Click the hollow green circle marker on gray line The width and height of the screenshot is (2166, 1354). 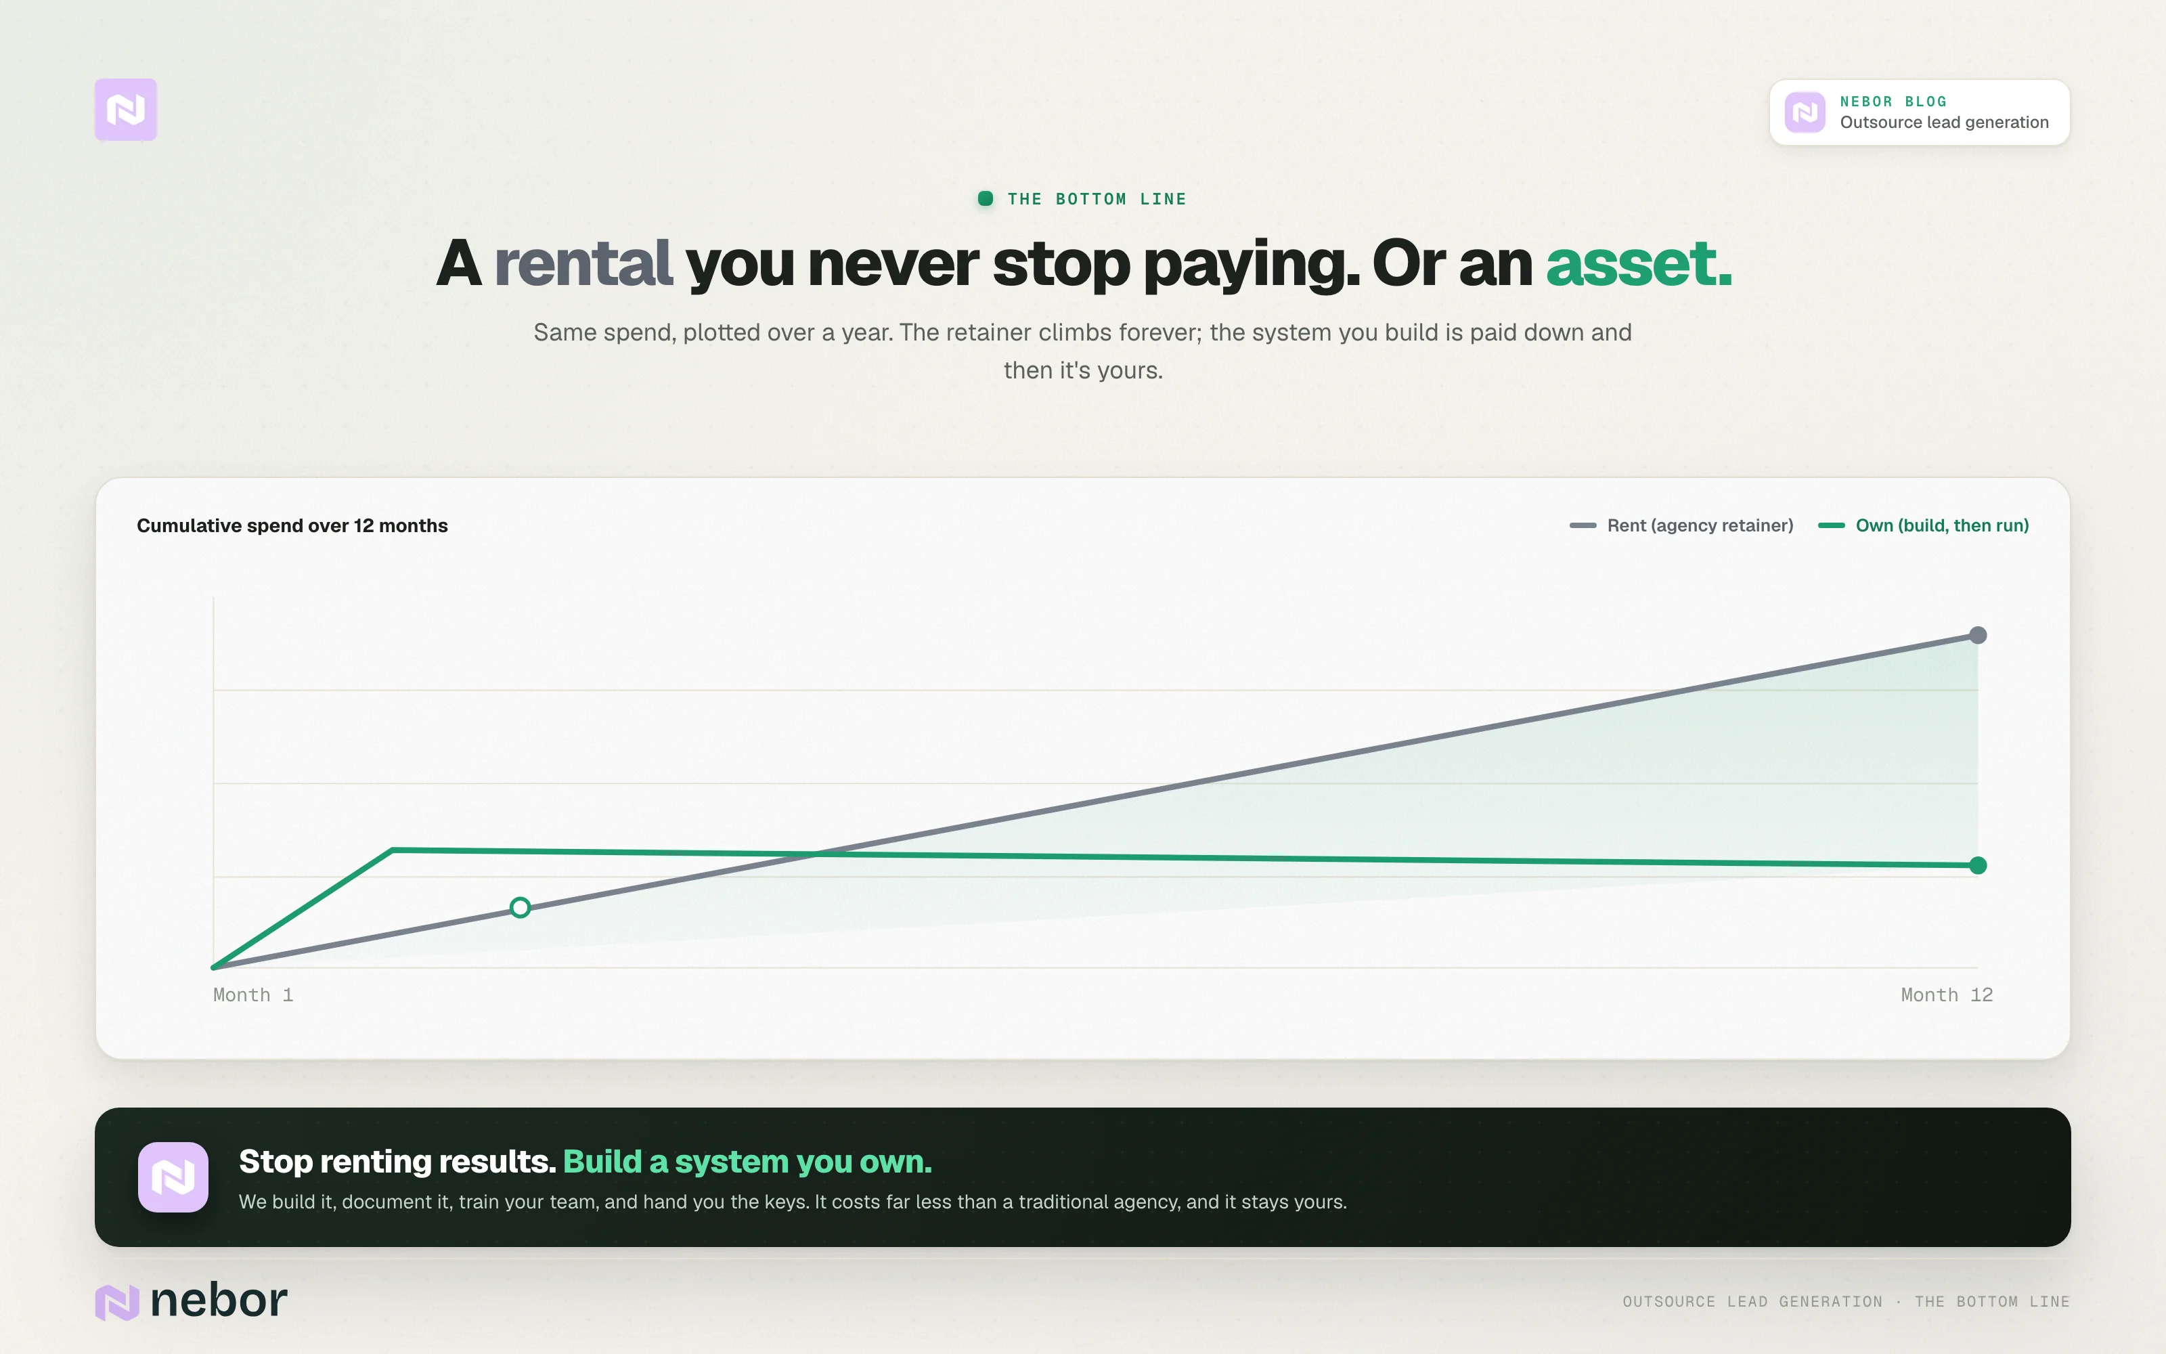pos(520,907)
